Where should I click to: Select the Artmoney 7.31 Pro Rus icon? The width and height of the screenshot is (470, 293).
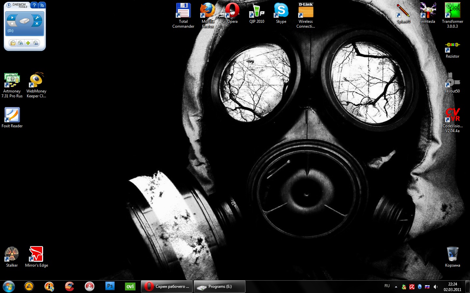(x=12, y=85)
